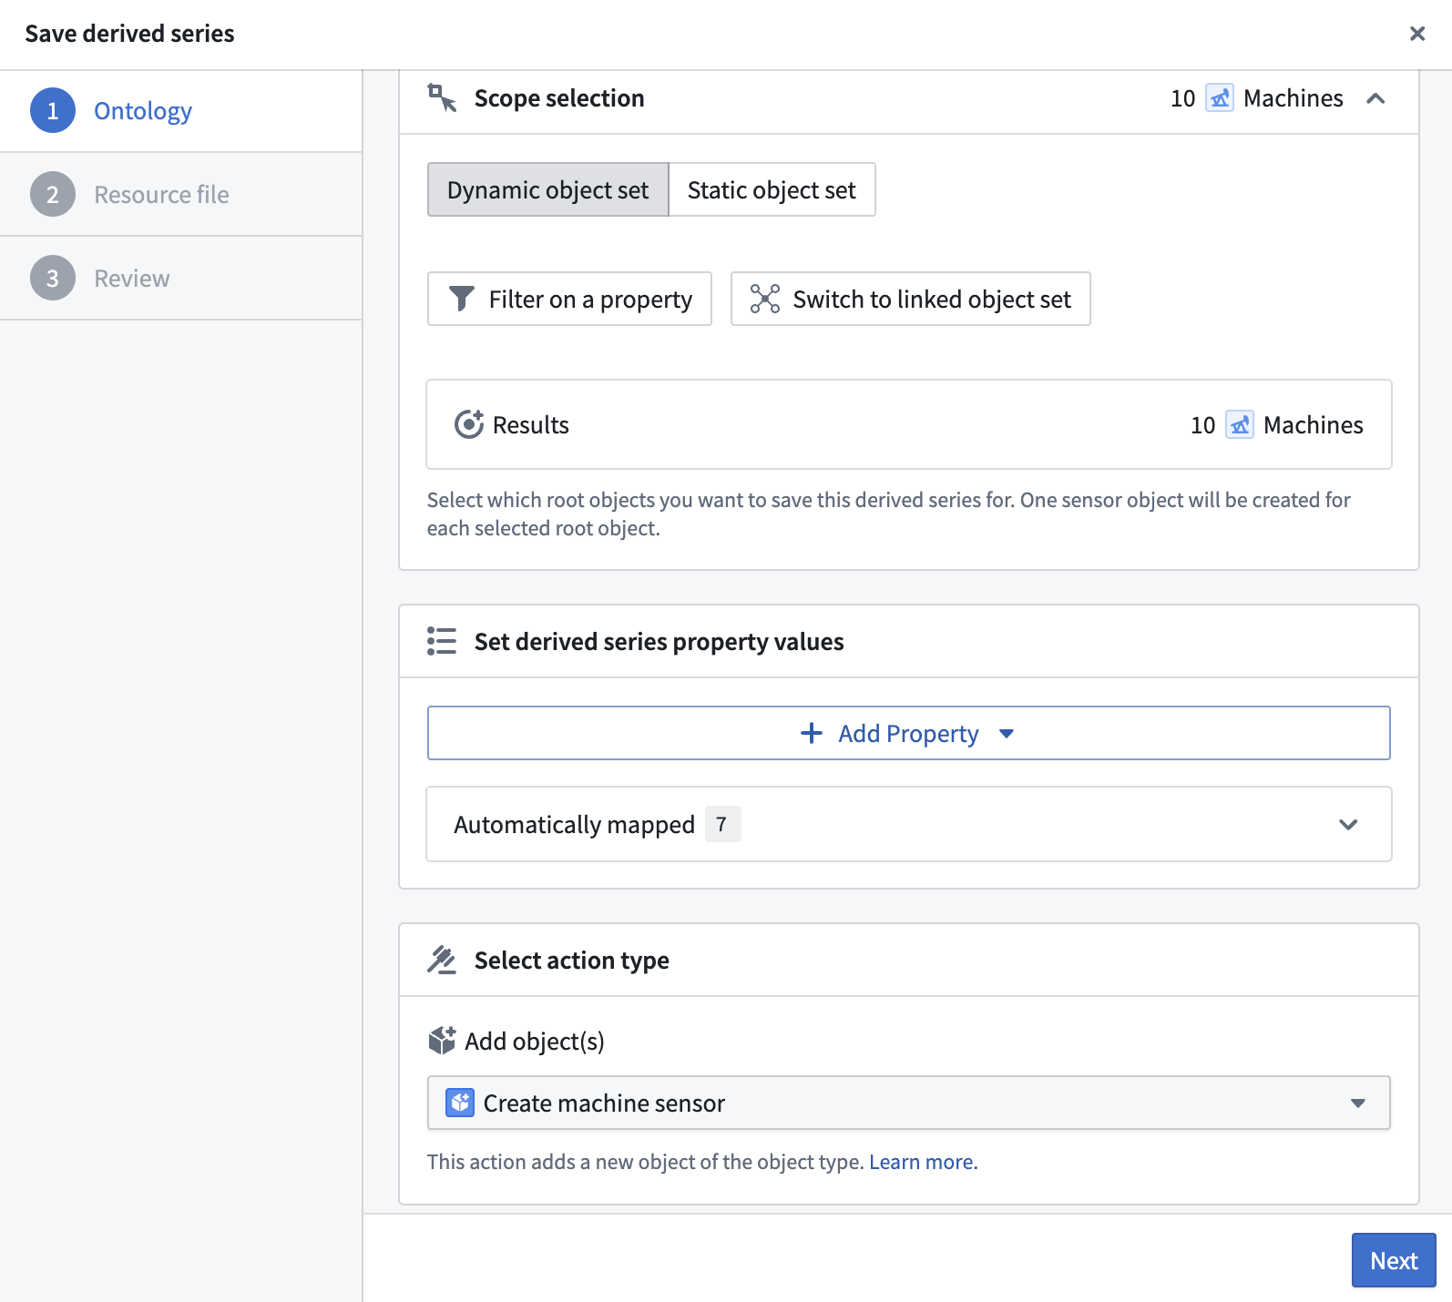Click the Add object(s) cube icon
Image resolution: width=1452 pixels, height=1302 pixels.
(442, 1041)
